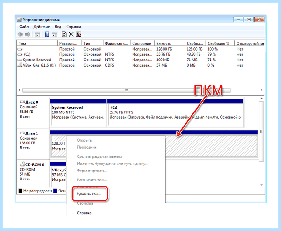Choose Удалить том... in context menu
Image resolution: width=281 pixels, height=231 pixels.
click(x=89, y=194)
